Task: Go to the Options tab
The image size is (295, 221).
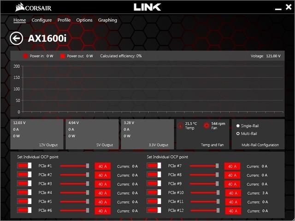Action: coord(84,20)
